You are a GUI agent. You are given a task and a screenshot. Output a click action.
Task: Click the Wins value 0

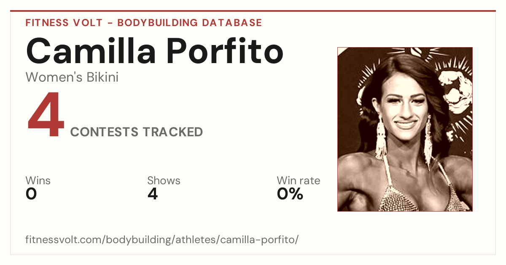coord(32,194)
